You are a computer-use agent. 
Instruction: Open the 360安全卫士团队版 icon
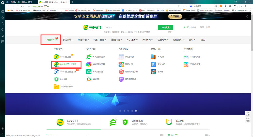pyautogui.click(x=56, y=72)
